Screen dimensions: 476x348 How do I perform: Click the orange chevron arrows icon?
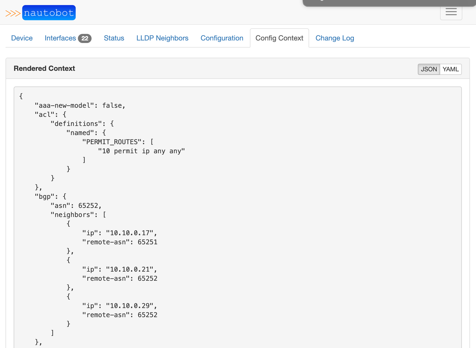(13, 12)
